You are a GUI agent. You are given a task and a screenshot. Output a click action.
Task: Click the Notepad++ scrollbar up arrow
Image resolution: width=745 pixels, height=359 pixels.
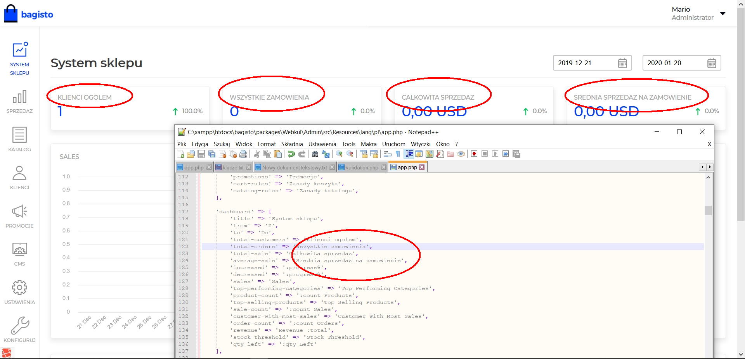coord(708,178)
